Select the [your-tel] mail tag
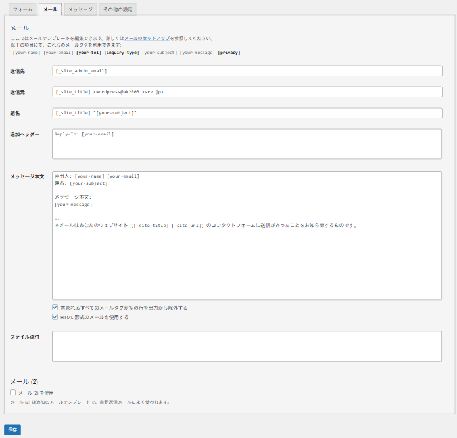 (x=89, y=52)
